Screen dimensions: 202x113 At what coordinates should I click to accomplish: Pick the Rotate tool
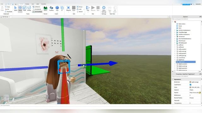[29, 8]
